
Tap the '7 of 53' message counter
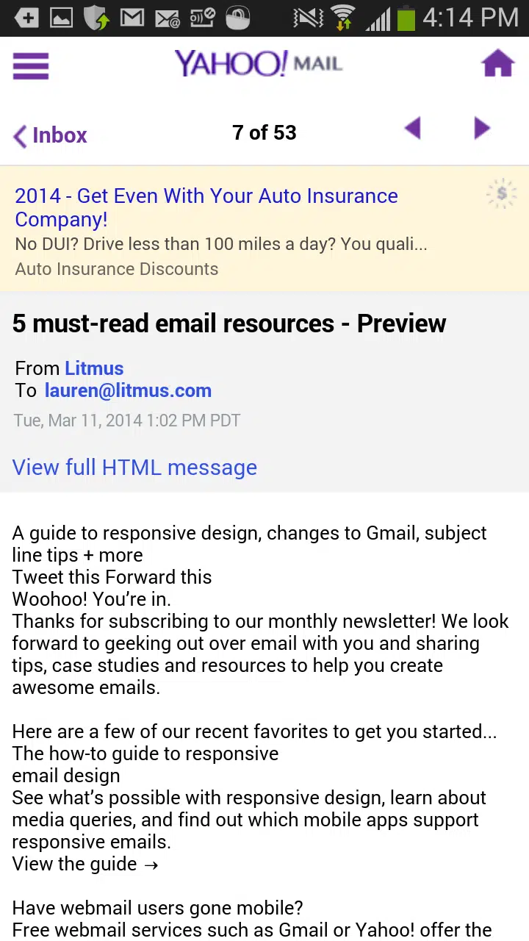264,133
